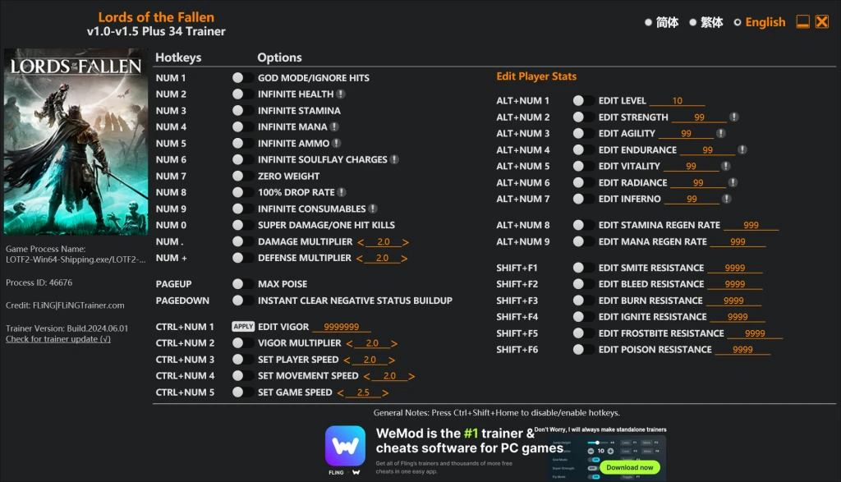Screen dimensions: 841x482
Task: Click the info icon beside Infinite Consumables
Action: click(x=373, y=209)
